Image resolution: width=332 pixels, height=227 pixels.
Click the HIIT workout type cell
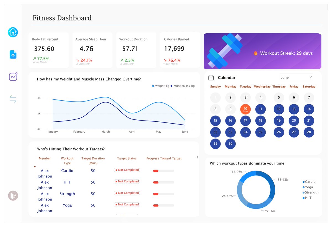(x=67, y=182)
